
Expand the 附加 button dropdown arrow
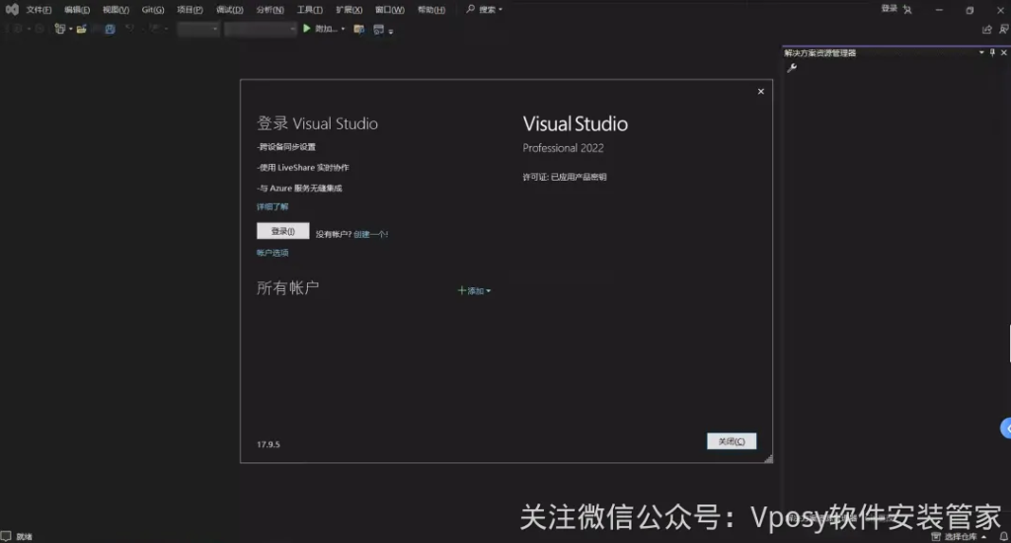coord(343,29)
